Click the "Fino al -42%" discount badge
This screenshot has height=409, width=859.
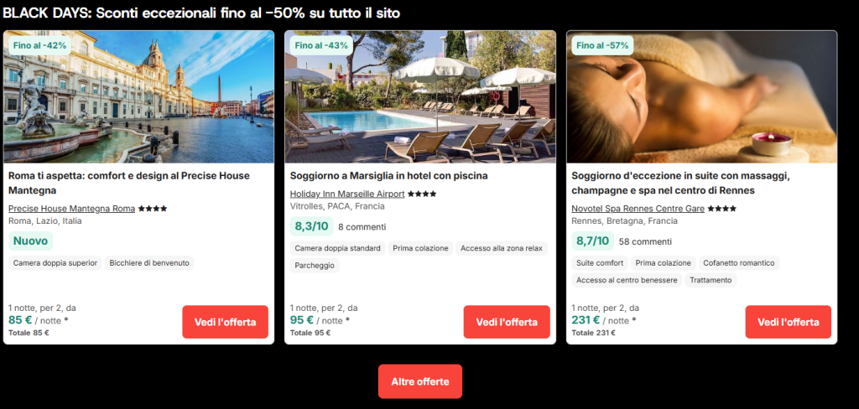tap(39, 45)
